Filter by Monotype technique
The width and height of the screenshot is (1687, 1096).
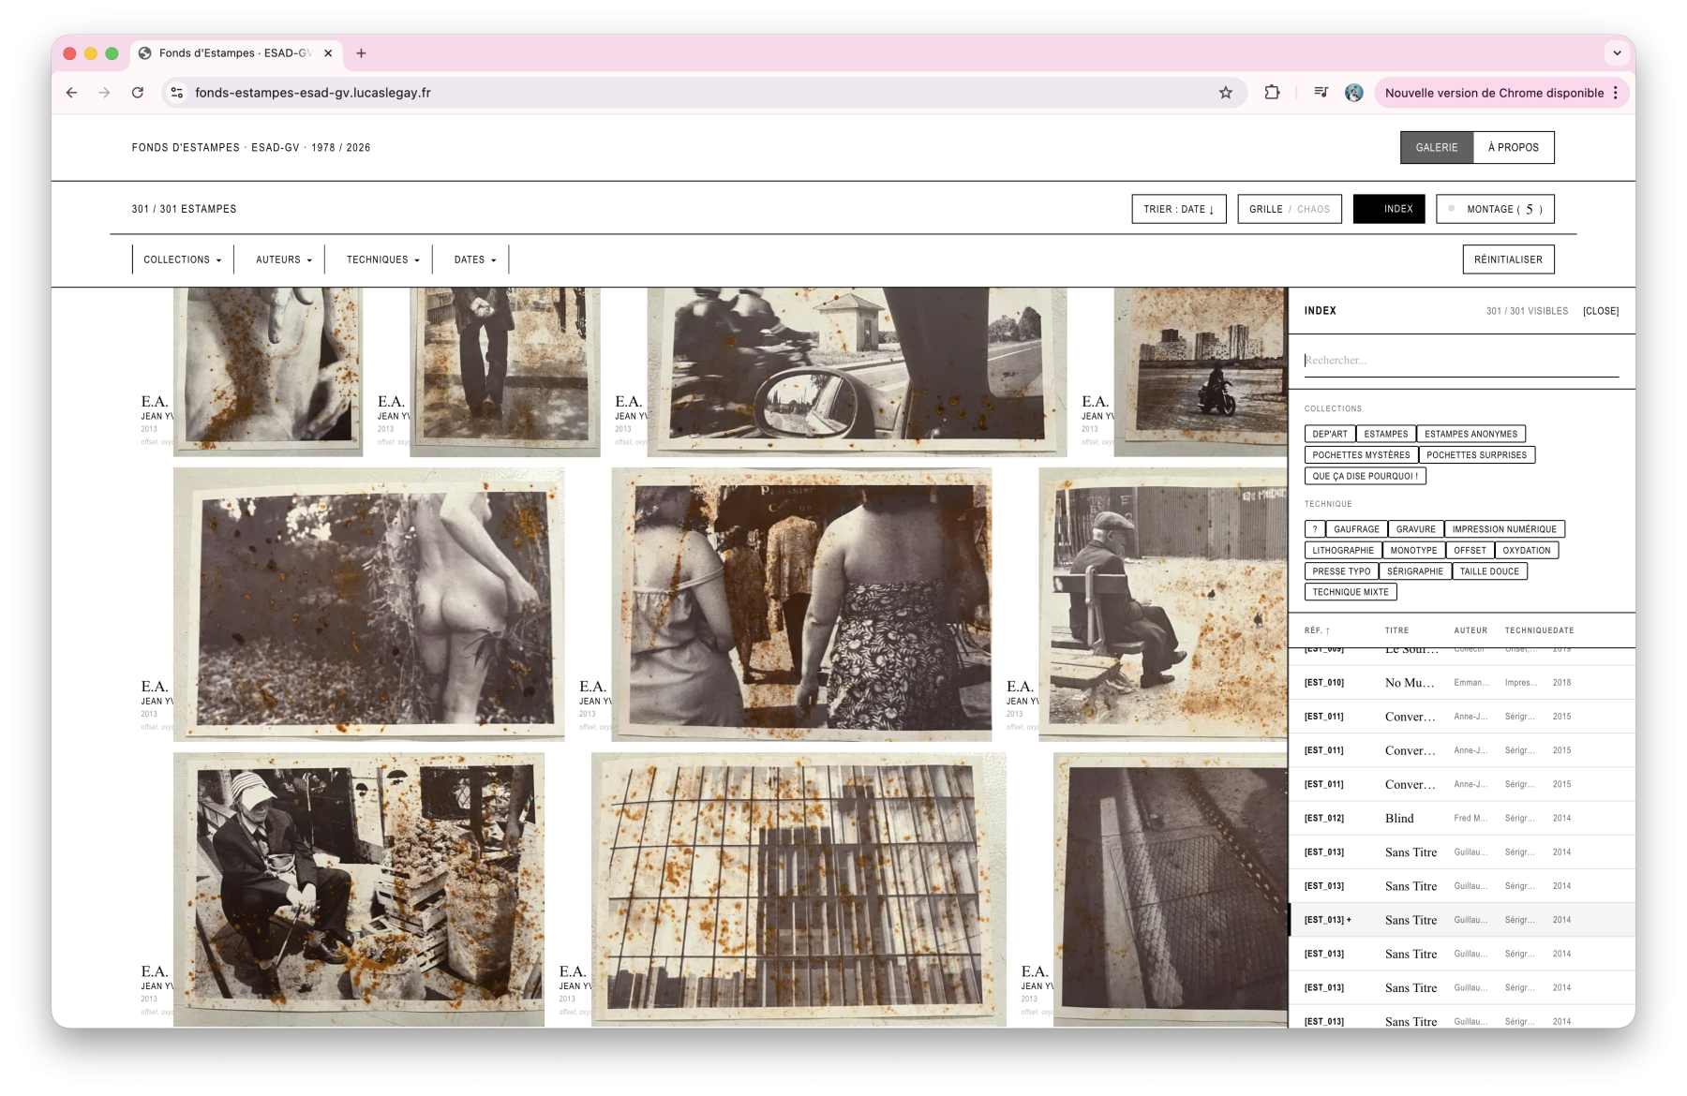click(x=1414, y=551)
